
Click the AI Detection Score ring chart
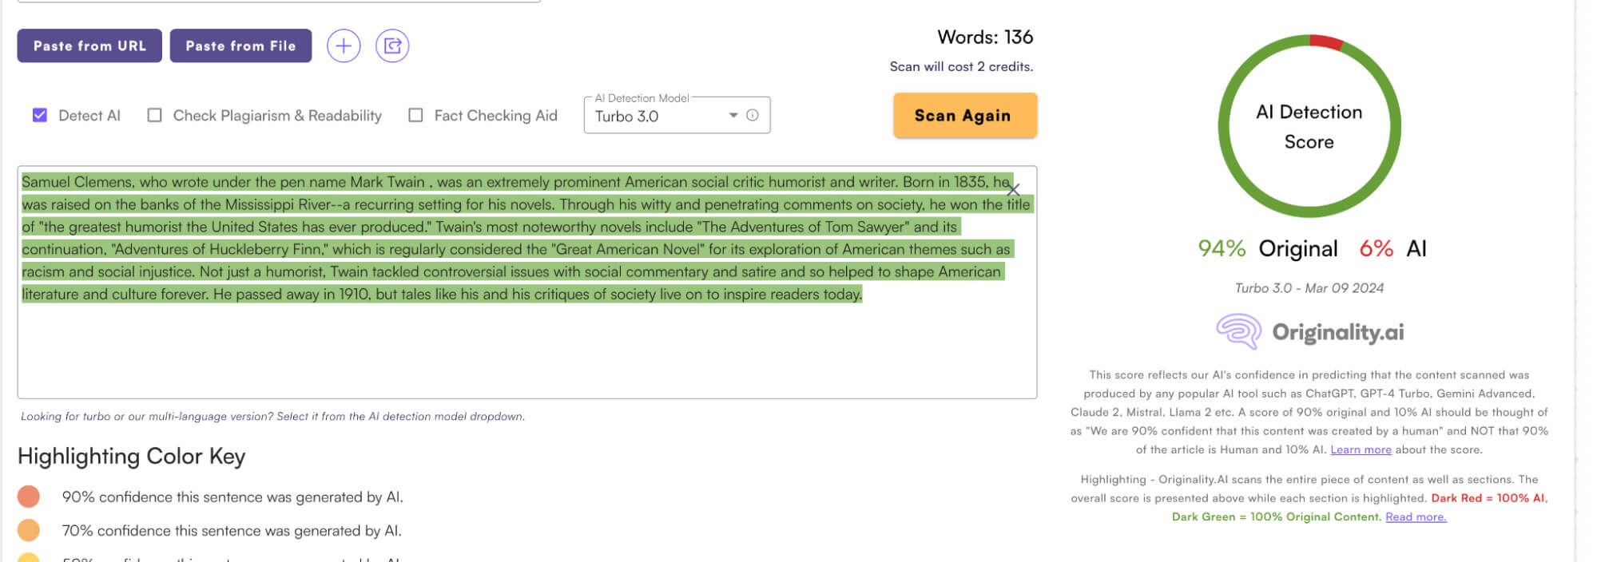tap(1309, 126)
